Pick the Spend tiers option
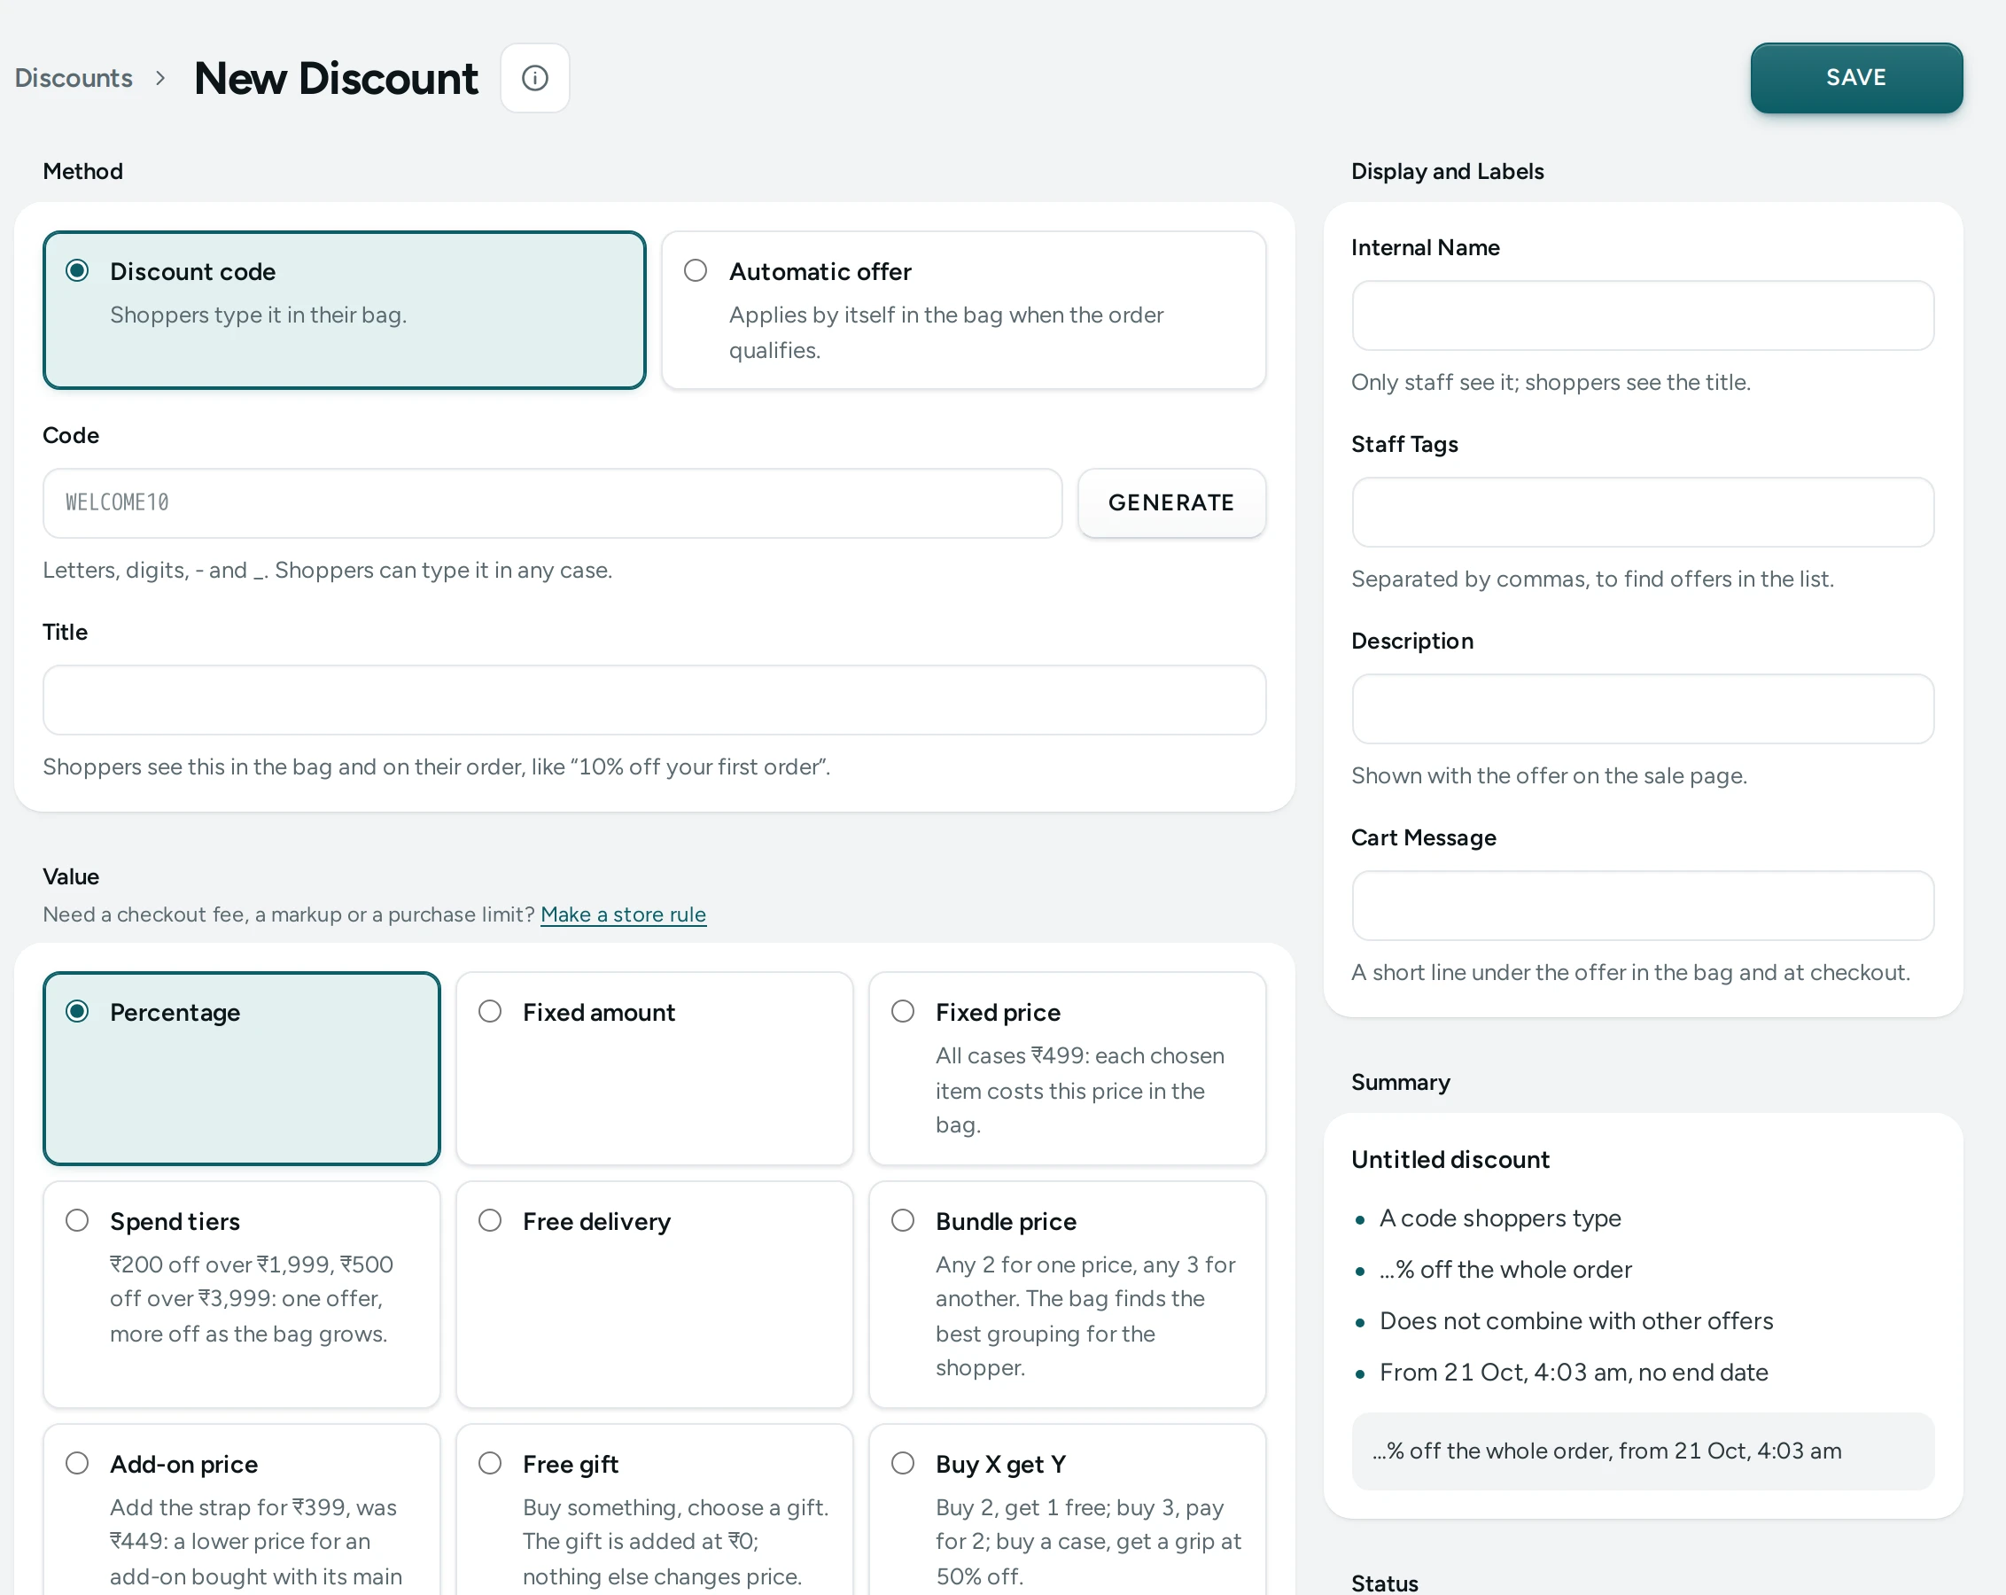The image size is (2006, 1595). (242, 1295)
